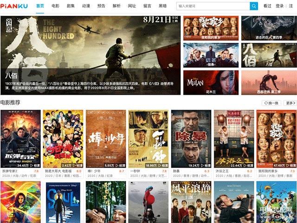Open the 一秒钟 movie poster
The height and width of the screenshot is (223, 297).
(148, 139)
